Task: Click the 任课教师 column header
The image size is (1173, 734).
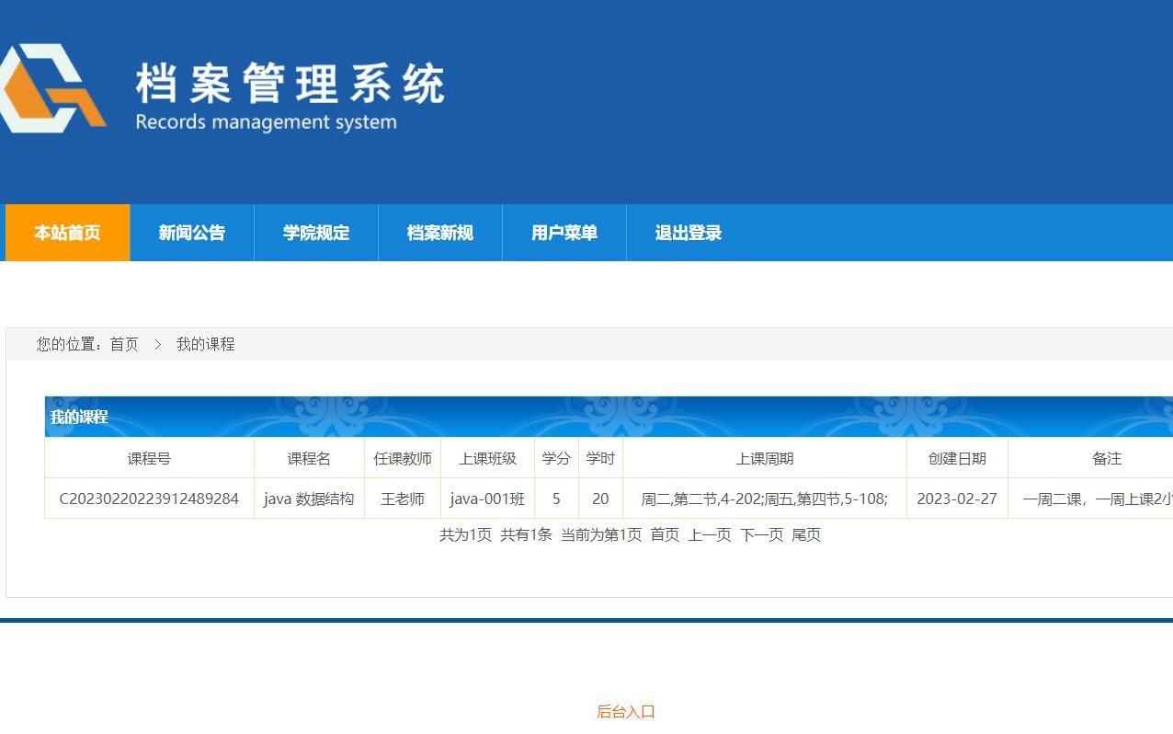Action: [403, 458]
